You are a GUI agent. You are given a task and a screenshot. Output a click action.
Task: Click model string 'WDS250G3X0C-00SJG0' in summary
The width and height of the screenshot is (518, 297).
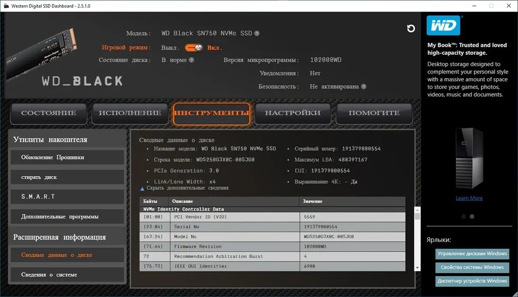point(225,160)
